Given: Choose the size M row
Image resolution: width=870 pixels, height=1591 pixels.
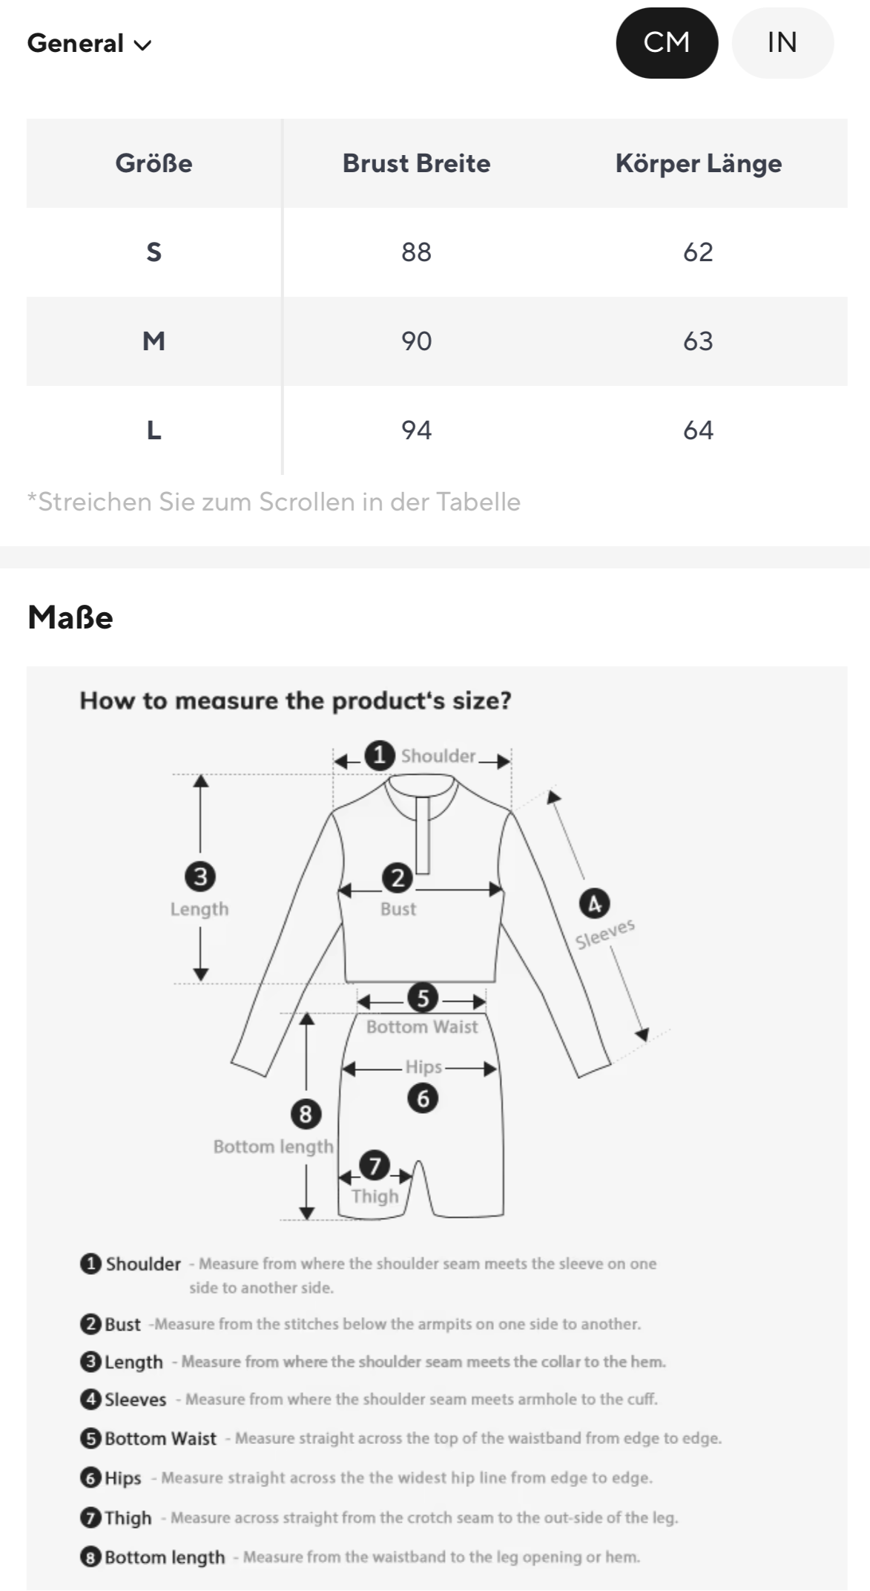Looking at the screenshot, I should (154, 341).
